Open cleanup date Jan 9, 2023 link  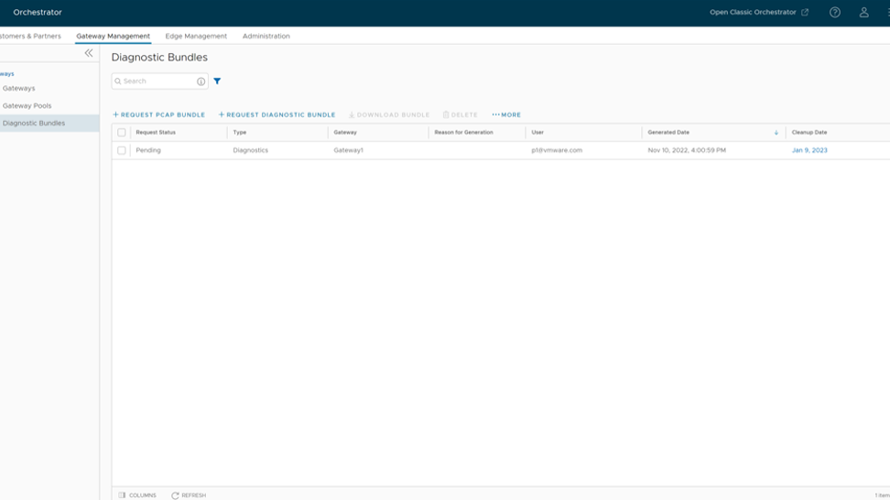(x=809, y=150)
